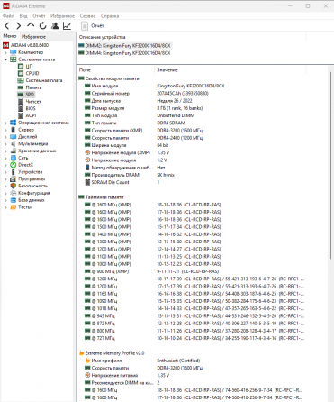Expand the Мультимедиа tree node

pos(5,144)
